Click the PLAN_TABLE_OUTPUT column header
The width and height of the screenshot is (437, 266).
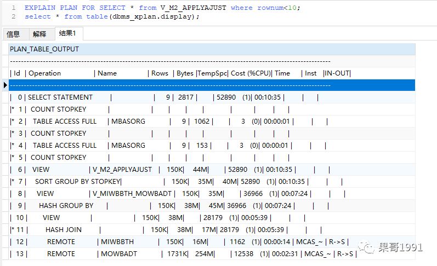click(x=212, y=49)
